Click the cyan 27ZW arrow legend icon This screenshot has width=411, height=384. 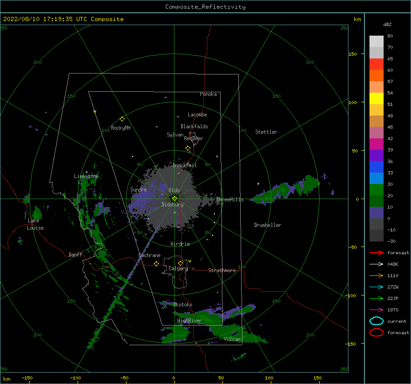(376, 287)
